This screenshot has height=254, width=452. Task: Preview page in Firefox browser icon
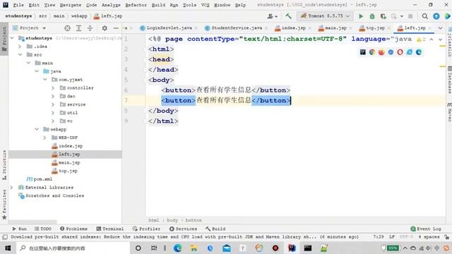[x=381, y=52]
